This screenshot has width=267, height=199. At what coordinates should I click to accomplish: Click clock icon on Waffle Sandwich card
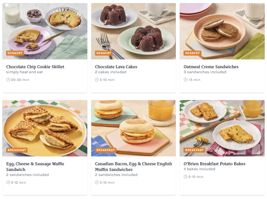click(8, 183)
